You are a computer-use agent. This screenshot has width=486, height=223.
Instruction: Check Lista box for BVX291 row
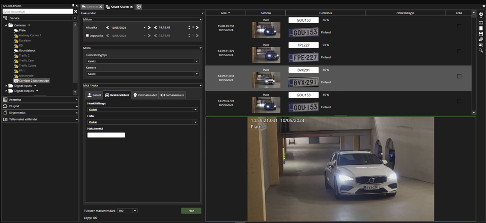(459, 76)
